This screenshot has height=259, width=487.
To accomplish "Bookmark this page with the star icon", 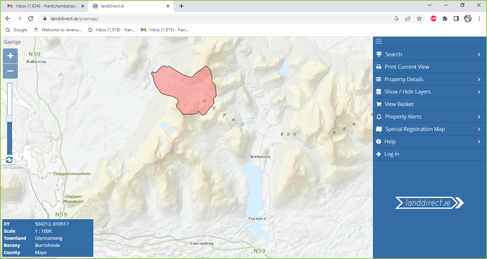I will [x=419, y=18].
